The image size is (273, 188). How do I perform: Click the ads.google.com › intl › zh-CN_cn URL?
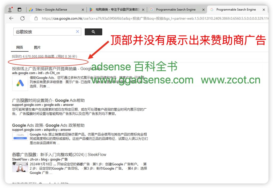click(x=36, y=73)
